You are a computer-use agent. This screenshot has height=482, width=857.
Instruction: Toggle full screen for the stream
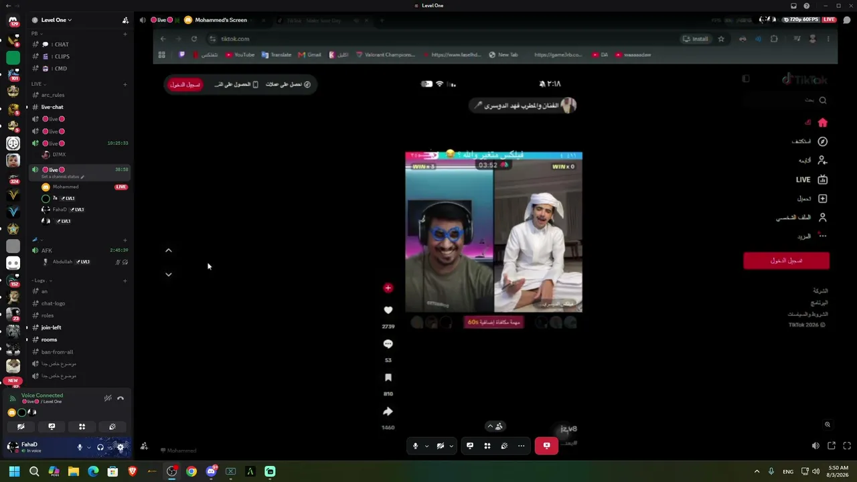point(847,446)
